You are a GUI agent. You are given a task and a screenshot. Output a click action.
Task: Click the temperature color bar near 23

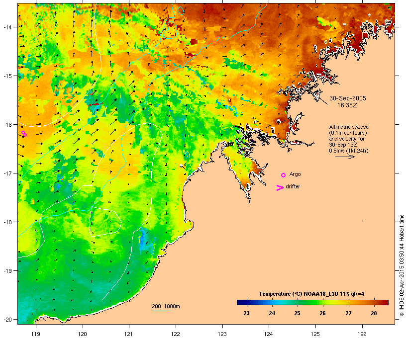point(246,302)
